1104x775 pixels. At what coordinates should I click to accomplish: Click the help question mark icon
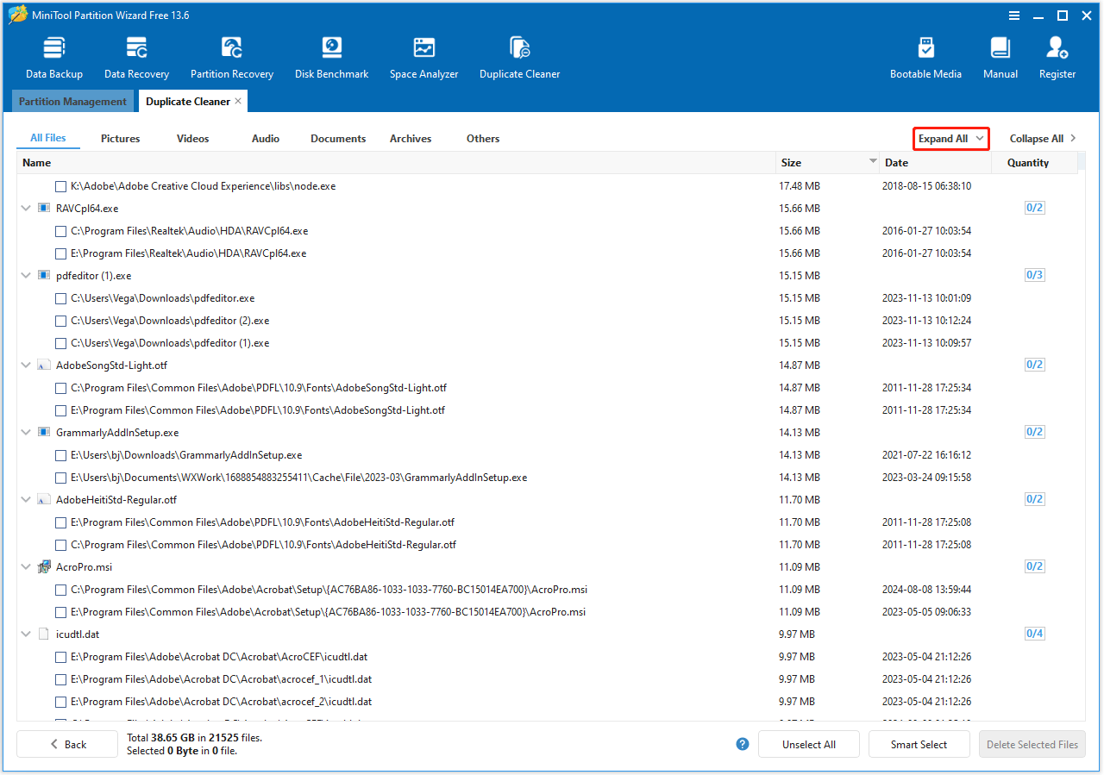point(742,744)
